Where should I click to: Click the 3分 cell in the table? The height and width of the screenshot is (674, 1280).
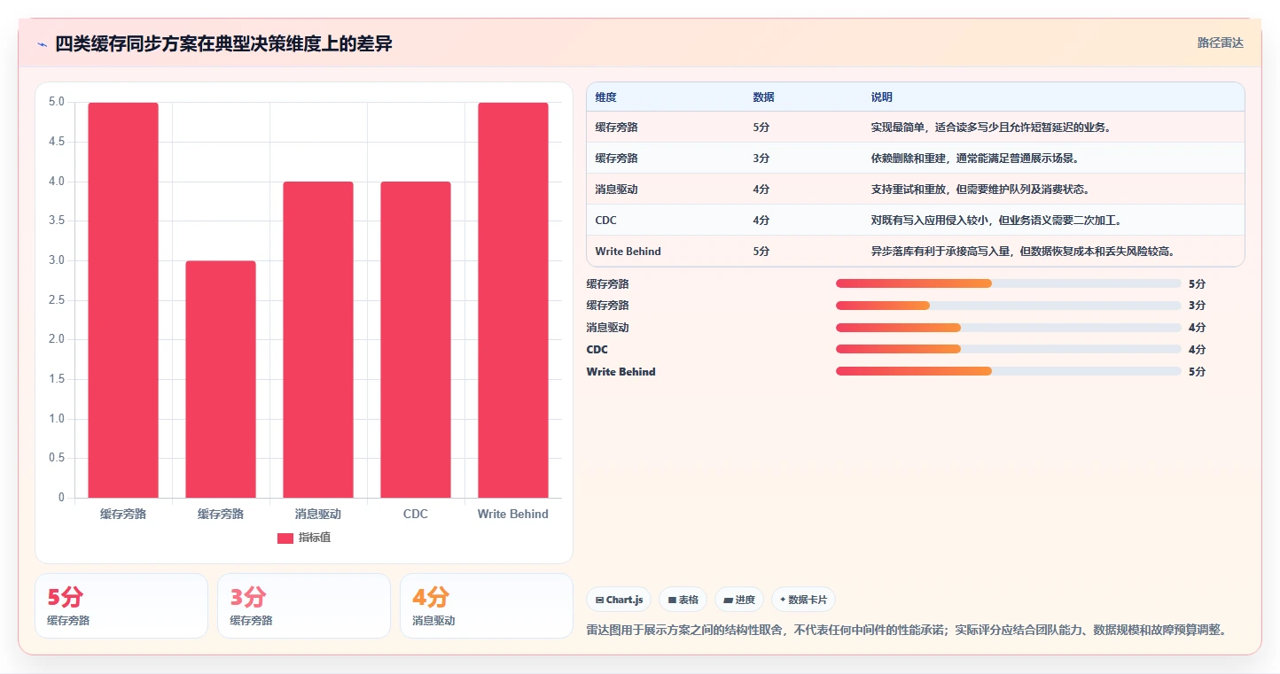[761, 159]
